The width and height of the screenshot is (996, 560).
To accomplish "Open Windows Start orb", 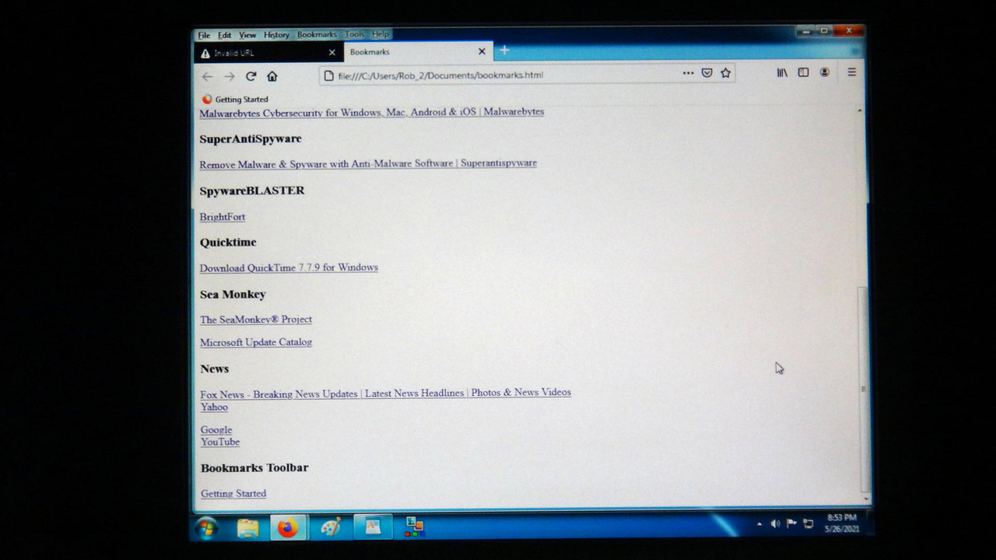I will click(x=207, y=527).
